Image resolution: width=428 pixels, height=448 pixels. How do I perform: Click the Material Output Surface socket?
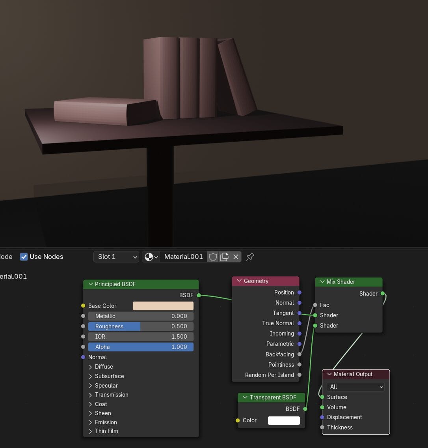tap(322, 397)
